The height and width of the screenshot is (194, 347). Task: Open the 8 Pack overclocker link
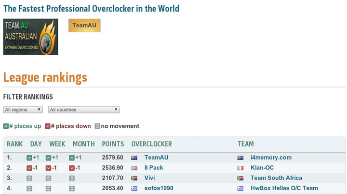pos(154,168)
